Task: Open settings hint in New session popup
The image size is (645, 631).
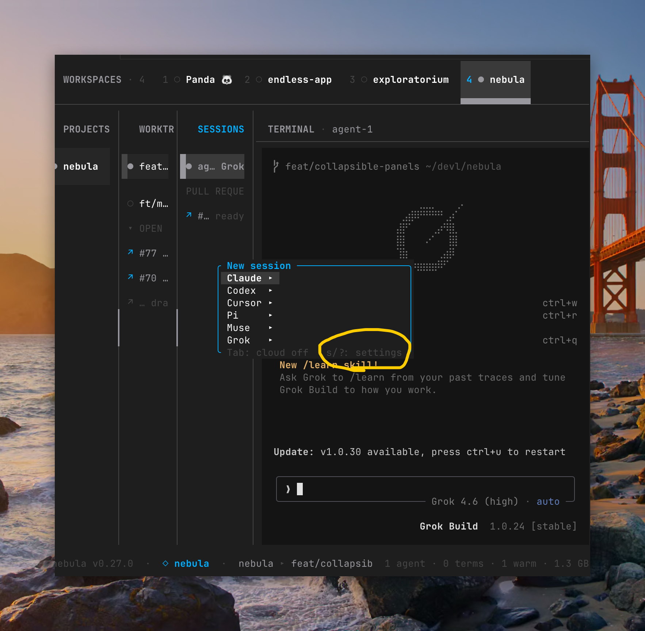Action: [364, 353]
